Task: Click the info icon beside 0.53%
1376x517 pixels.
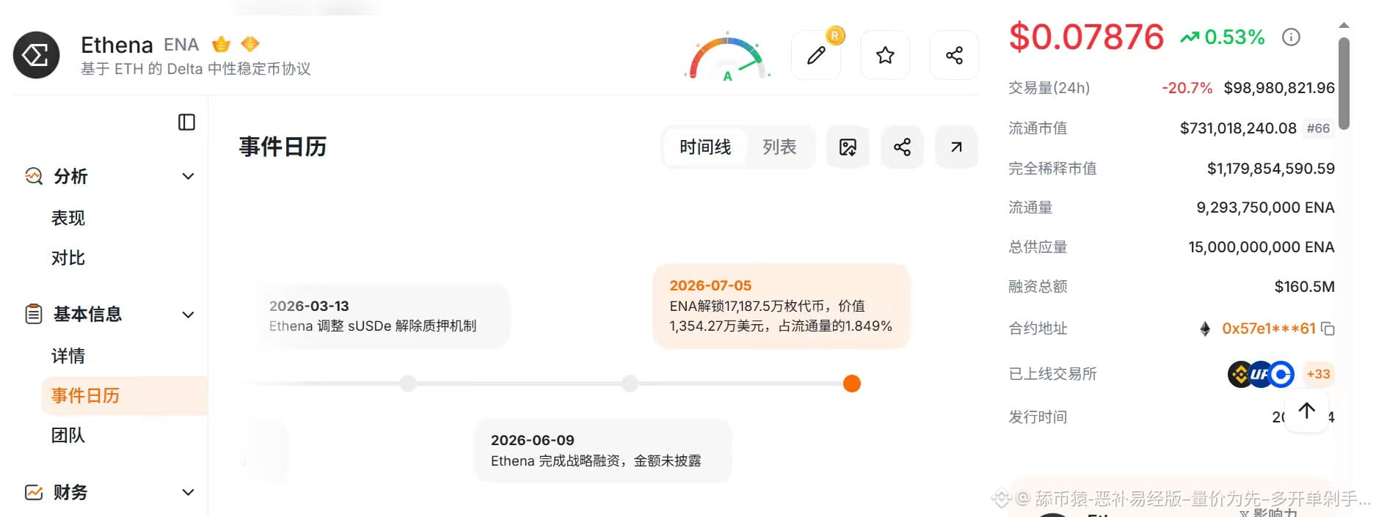Action: click(x=1291, y=37)
